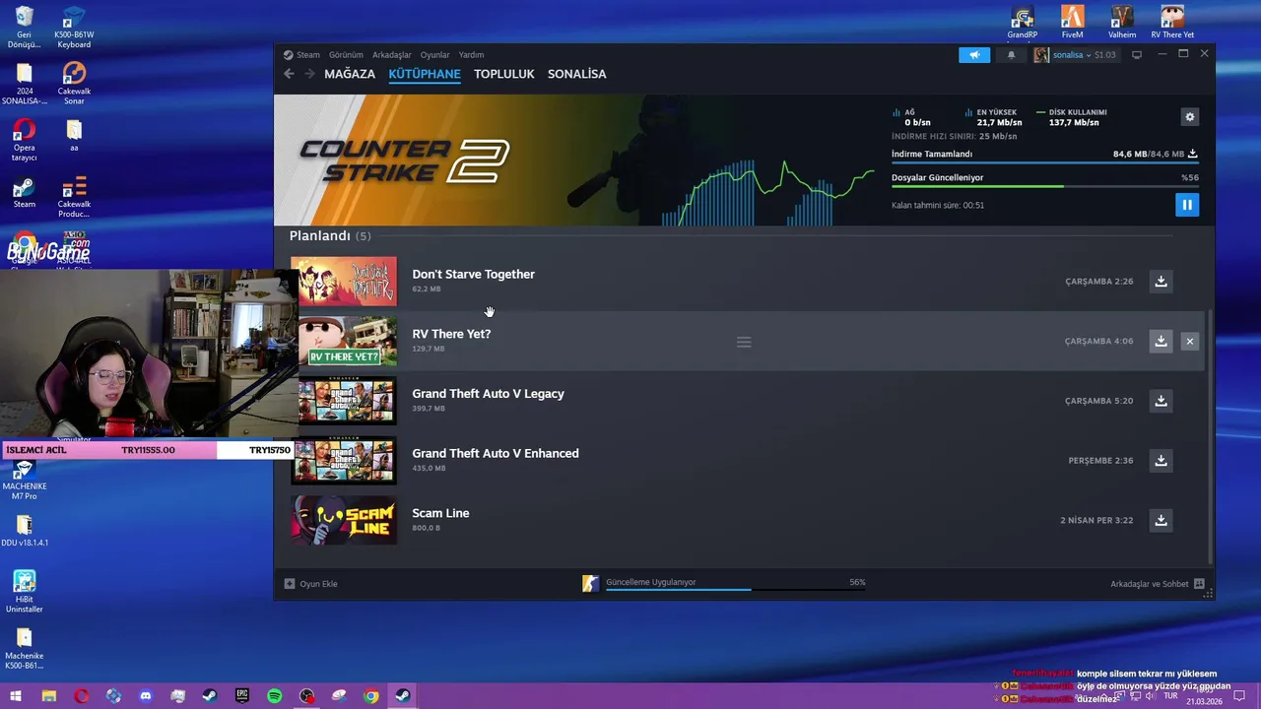The height and width of the screenshot is (709, 1261).
Task: Open Opera from taskbar
Action: [x=81, y=696]
